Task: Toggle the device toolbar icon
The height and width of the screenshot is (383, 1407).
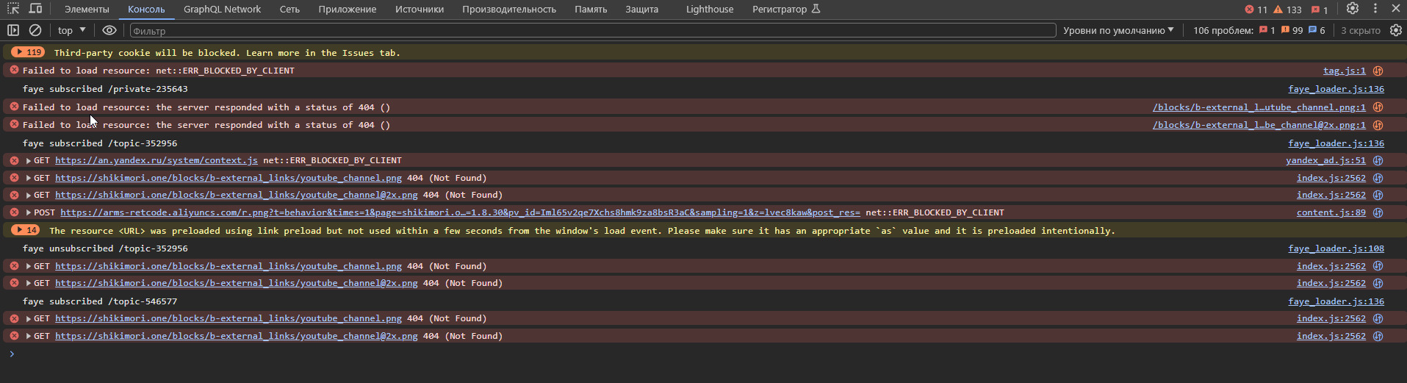Action: [x=35, y=9]
